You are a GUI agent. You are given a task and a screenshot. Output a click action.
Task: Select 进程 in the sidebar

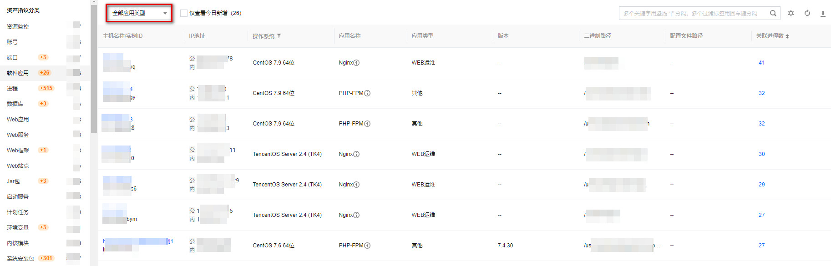pos(12,88)
